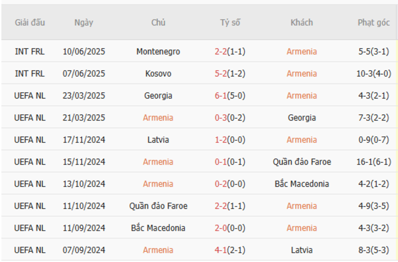
Task: Click the "Tỷ số" column header
Action: (x=230, y=23)
